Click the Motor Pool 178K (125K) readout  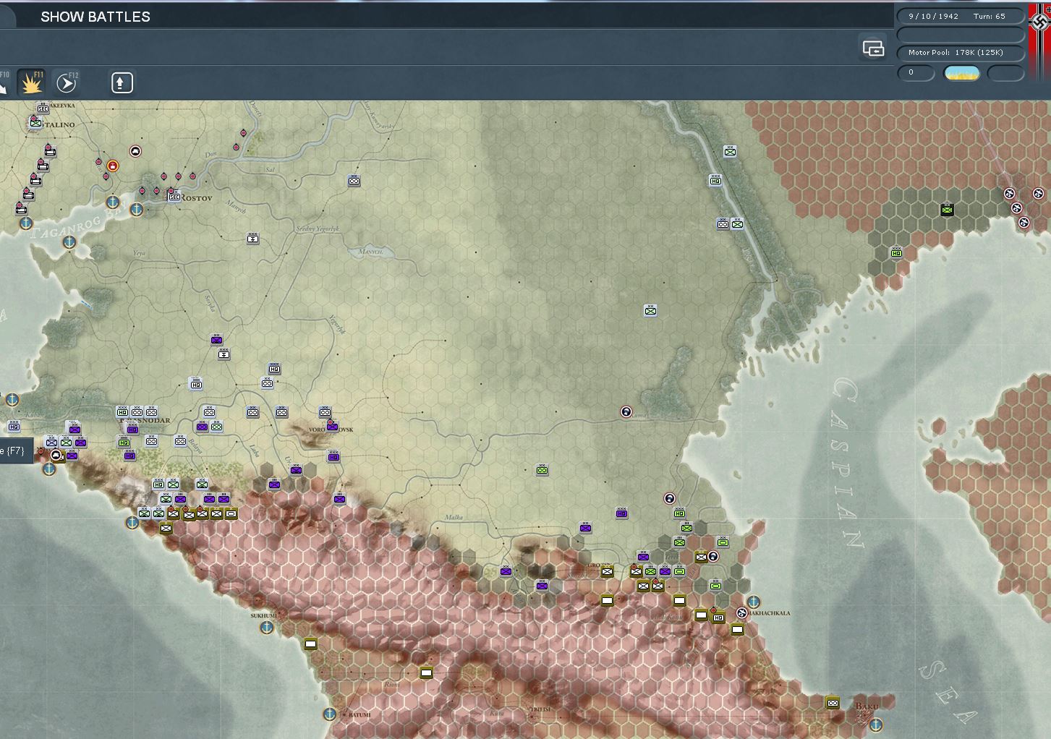tap(961, 52)
